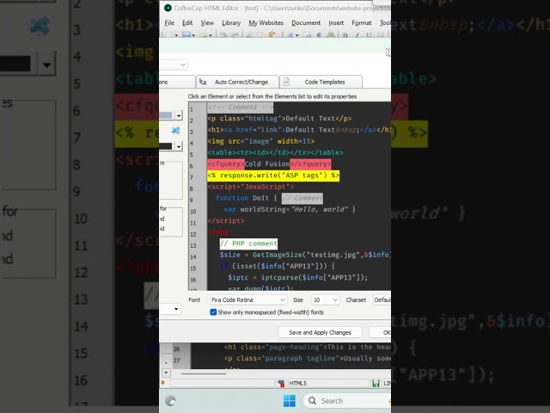Open the View menu
The height and width of the screenshot is (413, 550).
pos(207,23)
